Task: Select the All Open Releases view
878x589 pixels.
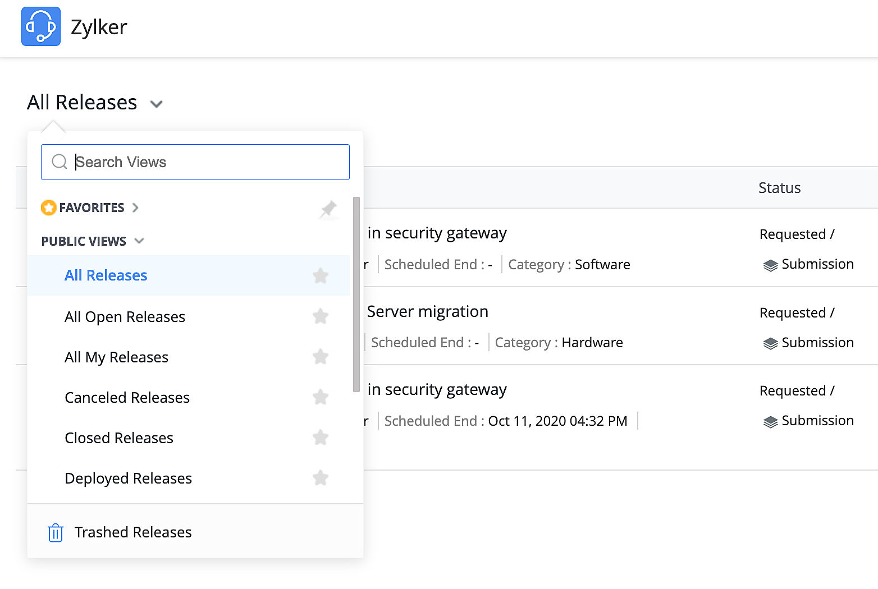Action: pyautogui.click(x=125, y=317)
